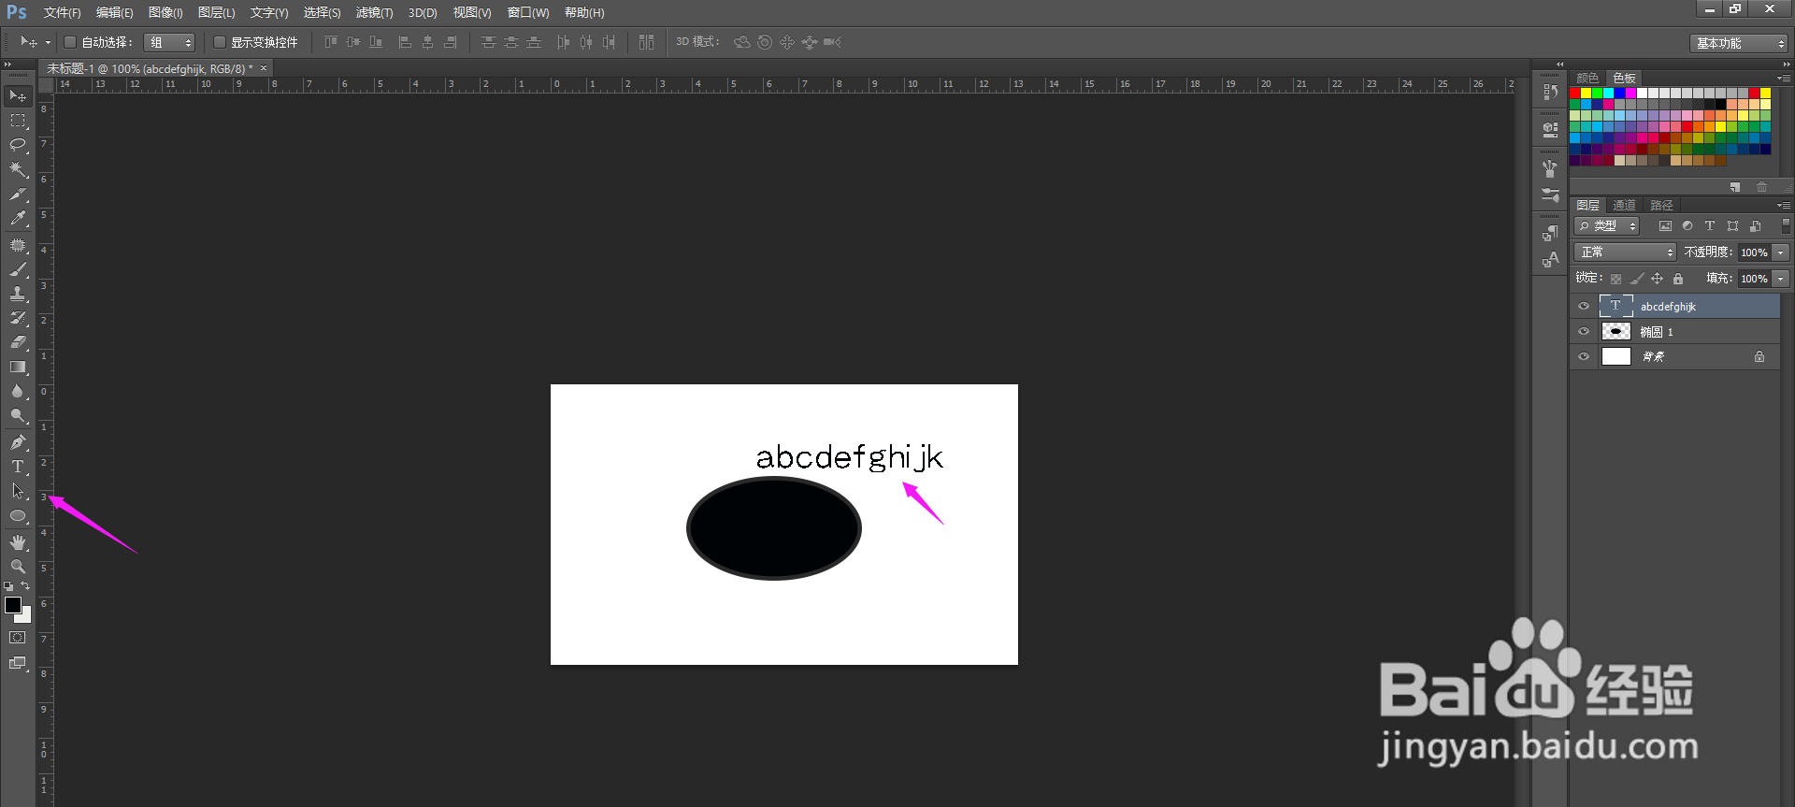Open the 不透明度 slider arrow
This screenshot has height=807, width=1795.
pos(1782,252)
